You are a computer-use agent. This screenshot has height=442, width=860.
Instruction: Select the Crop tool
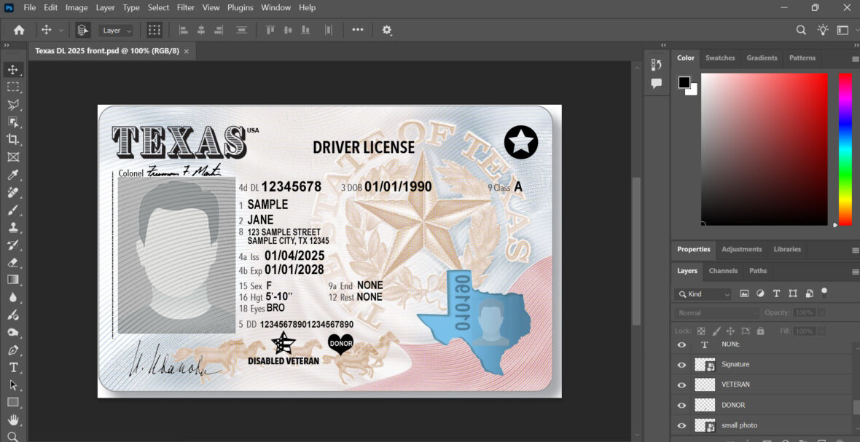tap(13, 140)
